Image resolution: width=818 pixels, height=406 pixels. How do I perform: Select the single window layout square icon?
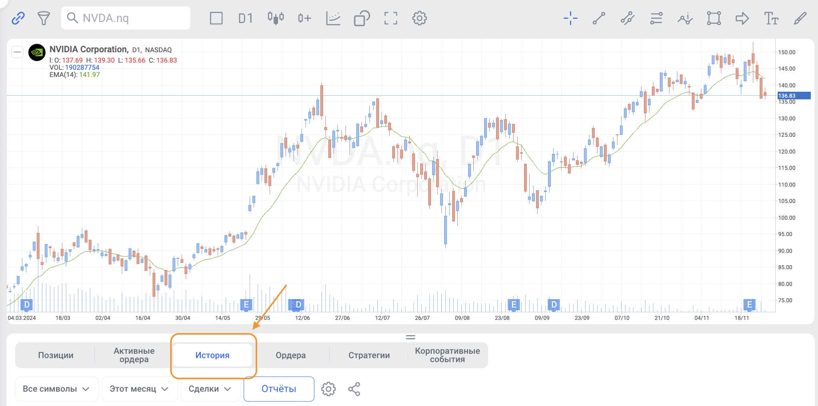216,18
